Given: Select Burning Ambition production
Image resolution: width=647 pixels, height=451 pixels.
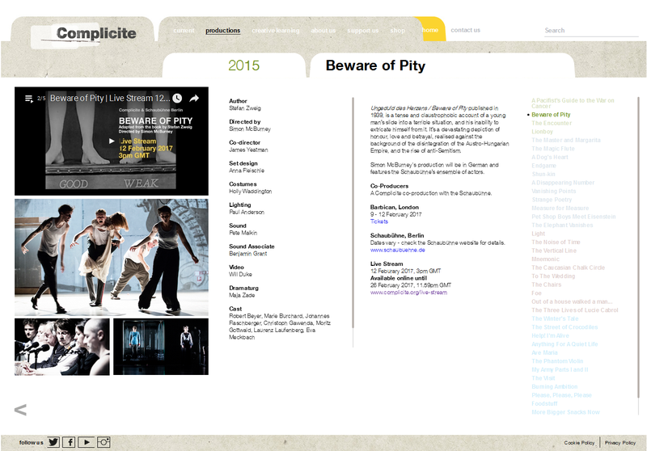Looking at the screenshot, I should pyautogui.click(x=555, y=386).
